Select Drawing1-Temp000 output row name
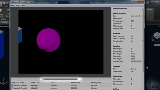Screen dimensions: 160x90 click(20, 88)
